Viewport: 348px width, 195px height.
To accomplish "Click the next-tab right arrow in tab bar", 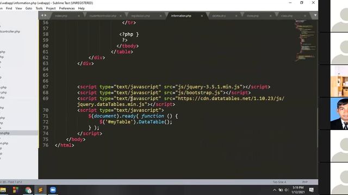I will point(46,15).
